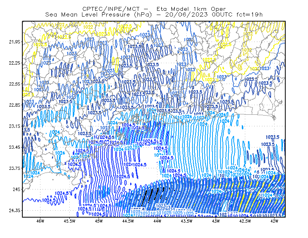Image resolution: width=308 pixels, height=238 pixels.
Task: Click the 23.1S latitude axis label
Action: pyautogui.click(x=15, y=126)
